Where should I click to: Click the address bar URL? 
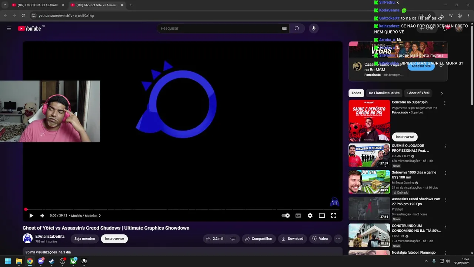[x=66, y=16]
